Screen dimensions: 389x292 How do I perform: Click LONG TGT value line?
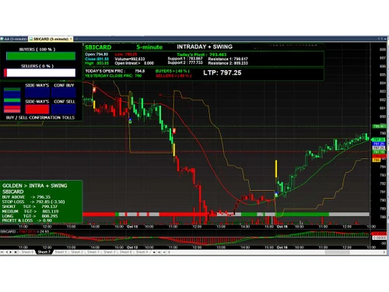coord(30,216)
